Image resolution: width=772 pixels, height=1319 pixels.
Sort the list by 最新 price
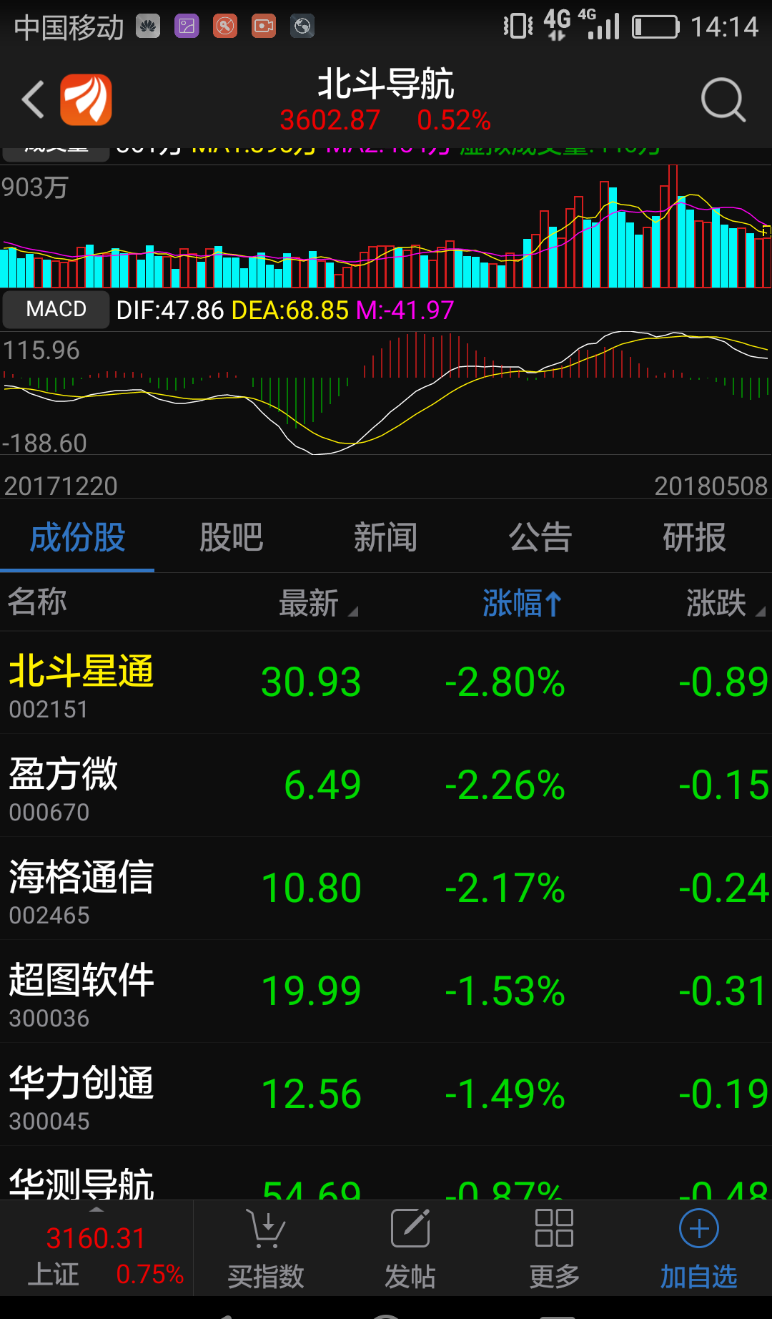coord(318,603)
